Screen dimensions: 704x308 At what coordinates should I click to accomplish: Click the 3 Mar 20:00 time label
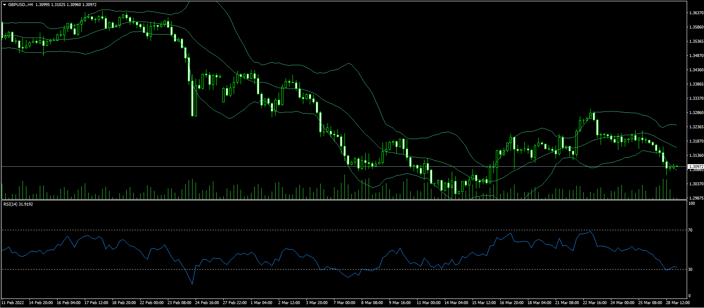pyautogui.click(x=317, y=303)
